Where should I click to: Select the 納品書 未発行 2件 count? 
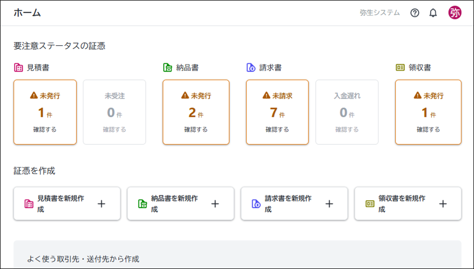point(196,113)
